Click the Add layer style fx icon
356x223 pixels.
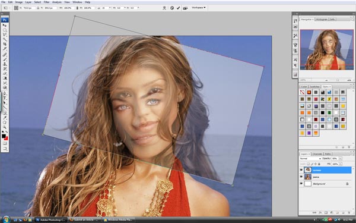pos(320,213)
